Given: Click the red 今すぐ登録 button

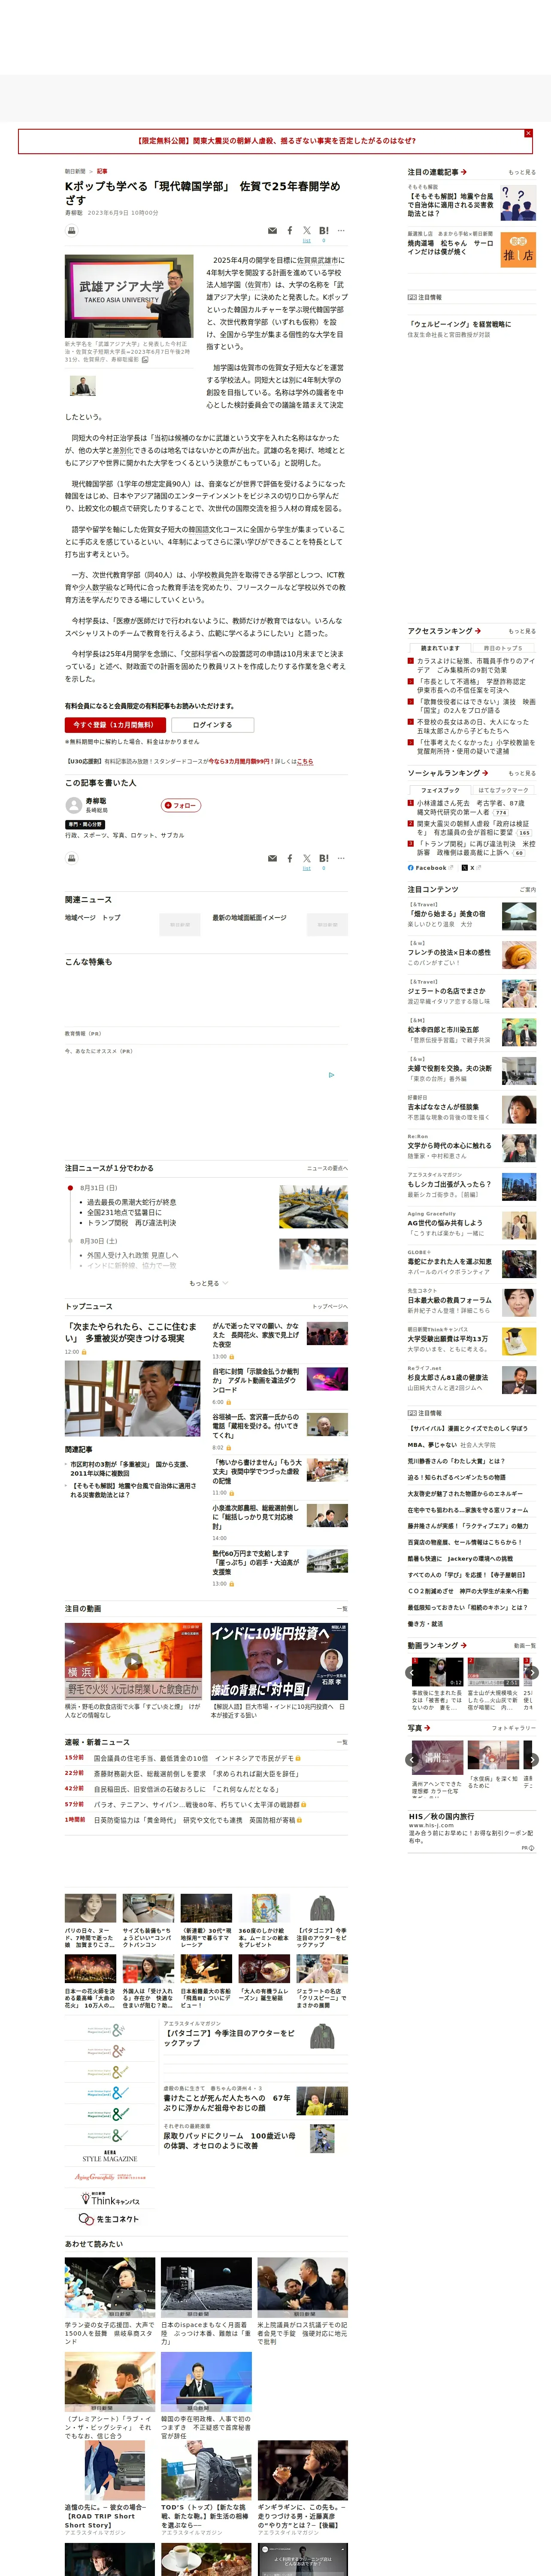Looking at the screenshot, I should click(115, 725).
